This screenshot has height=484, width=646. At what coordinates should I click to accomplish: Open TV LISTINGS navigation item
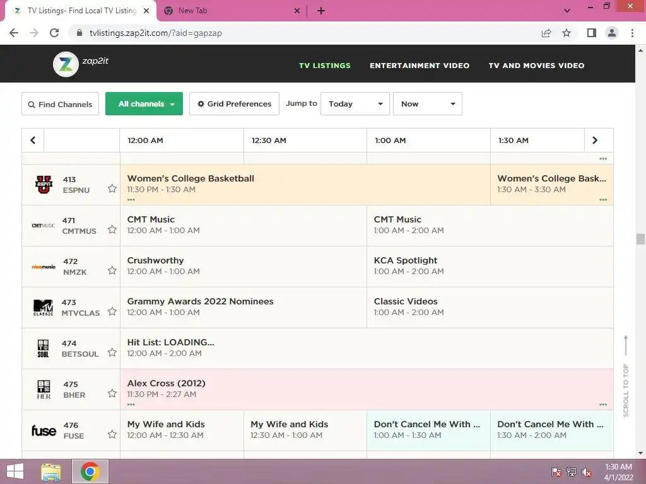(x=325, y=66)
